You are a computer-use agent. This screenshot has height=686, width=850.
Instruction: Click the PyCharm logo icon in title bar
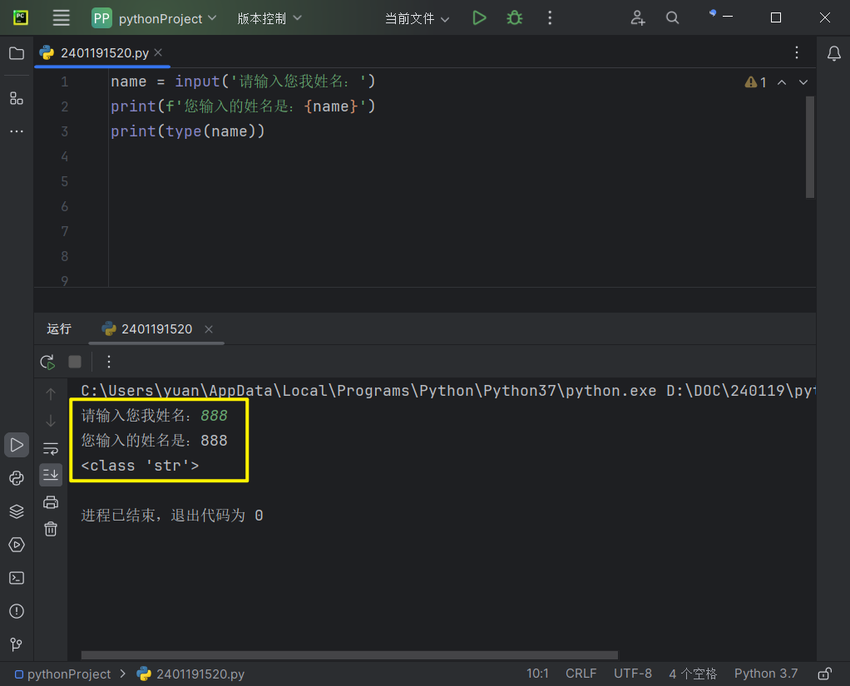[21, 18]
